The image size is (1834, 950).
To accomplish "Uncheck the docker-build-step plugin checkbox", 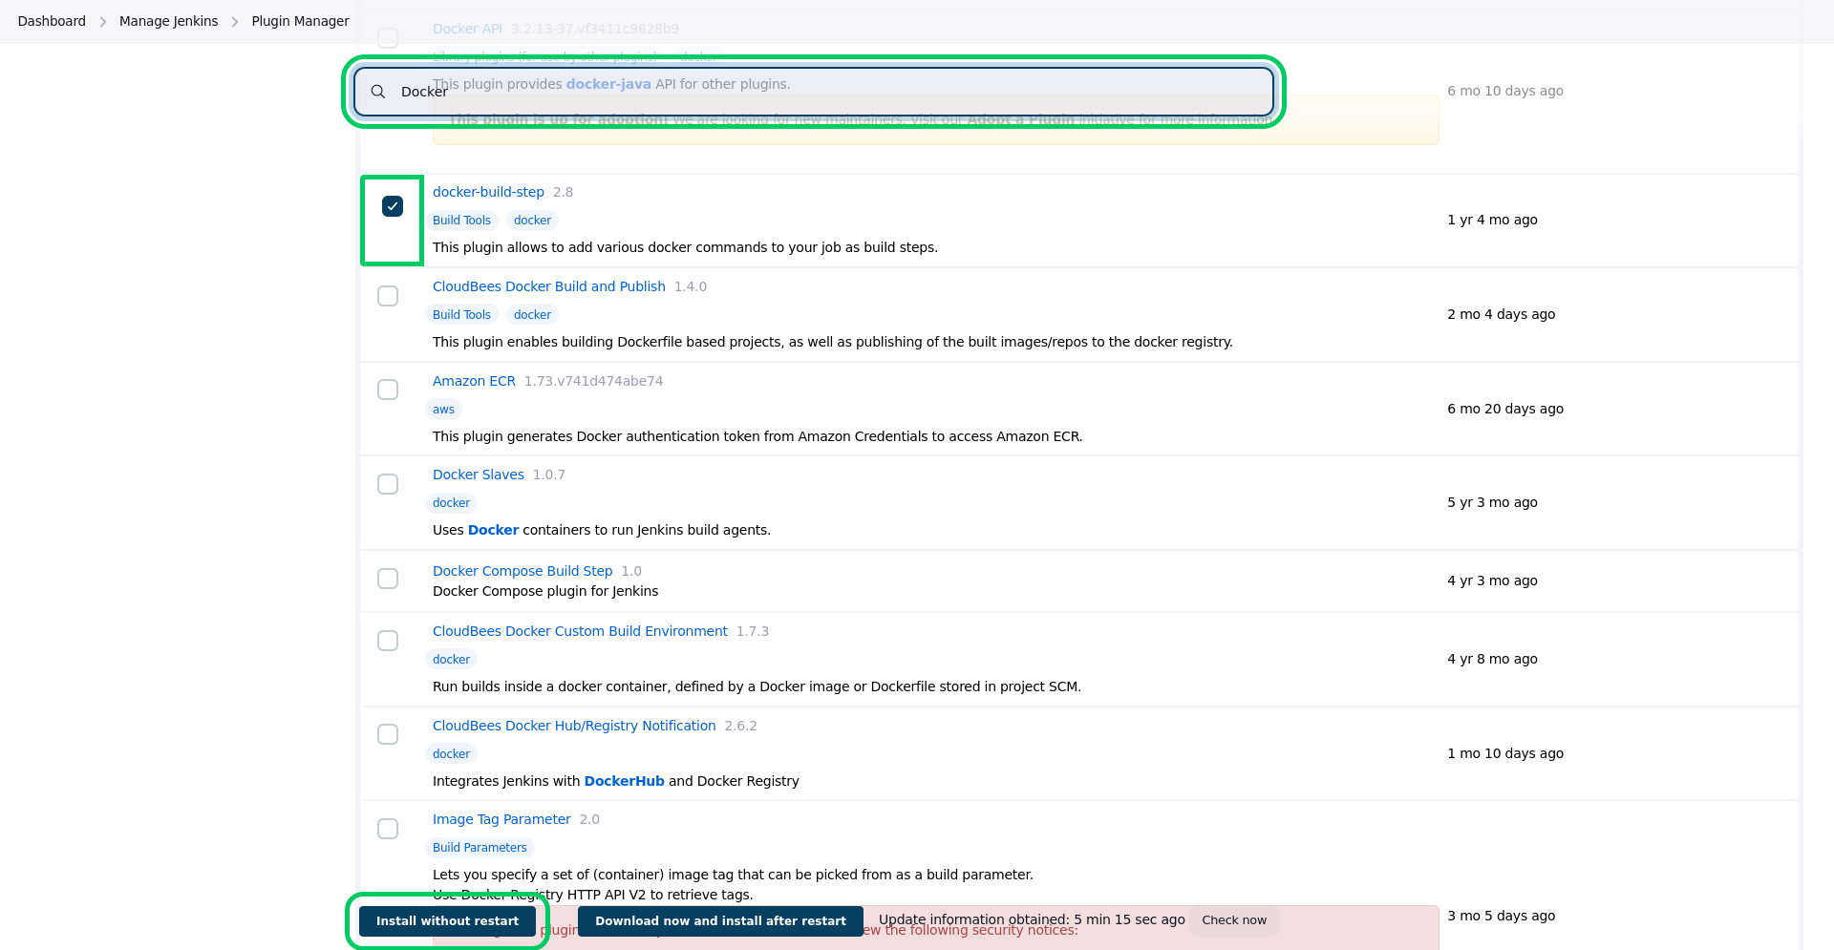I will pos(393,206).
